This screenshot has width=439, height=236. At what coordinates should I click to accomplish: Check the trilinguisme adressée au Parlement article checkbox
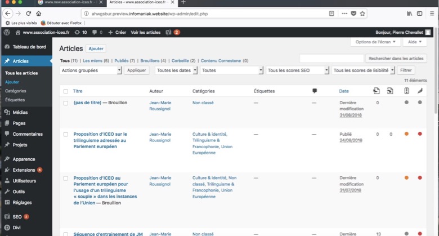pos(65,135)
